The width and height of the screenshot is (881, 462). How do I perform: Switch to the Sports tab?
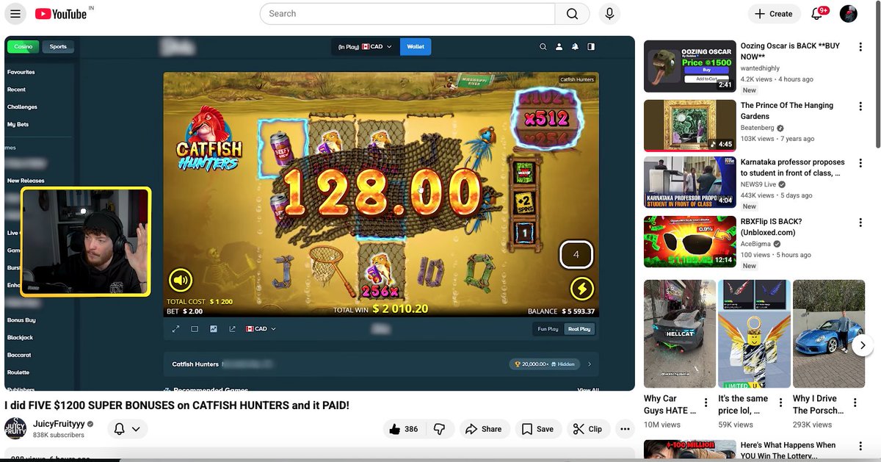click(58, 46)
